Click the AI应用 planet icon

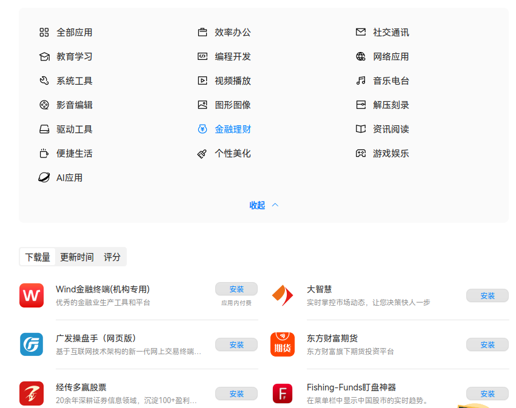pos(44,177)
